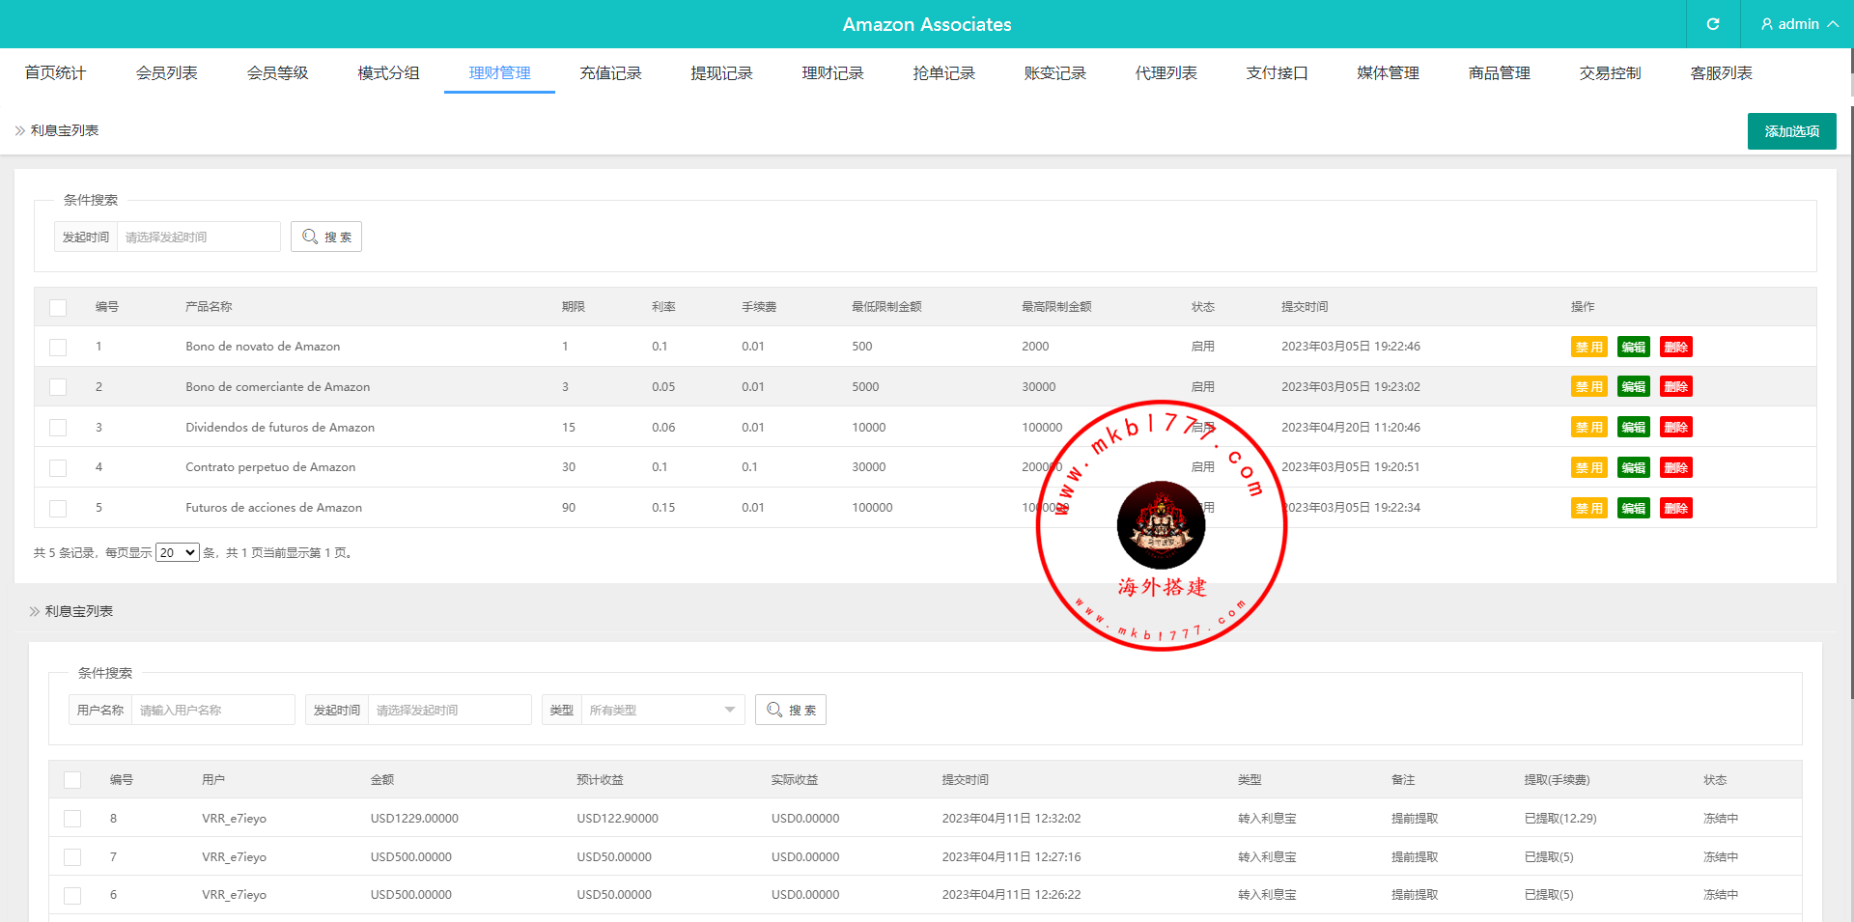Viewport: 1854px width, 922px height.
Task: Check the row for Futuros de acciones de Amazon
Action: [x=58, y=508]
